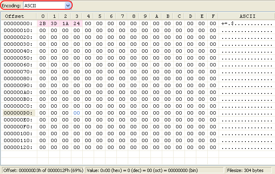Select offset label 00000000:
This screenshot has height=174, width=275.
(x=18, y=23)
